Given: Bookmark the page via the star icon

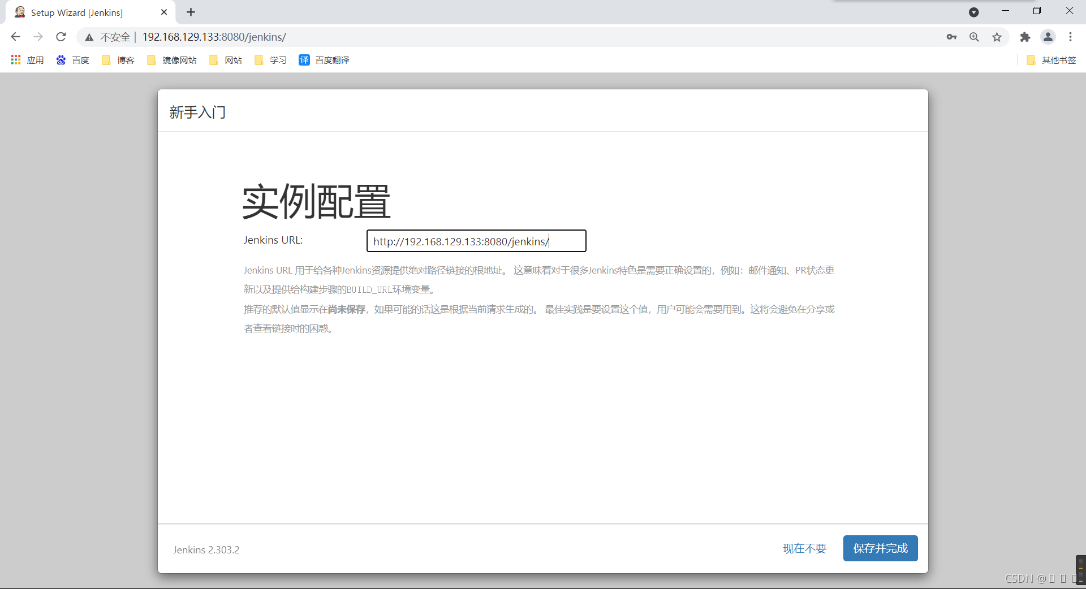Looking at the screenshot, I should tap(997, 37).
